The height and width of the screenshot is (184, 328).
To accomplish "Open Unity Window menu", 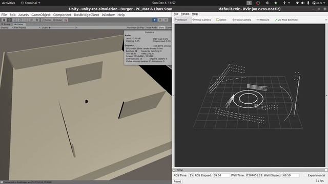I will coord(108,15).
